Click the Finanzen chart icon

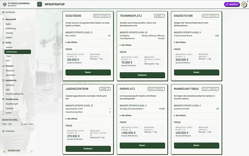click(3, 66)
